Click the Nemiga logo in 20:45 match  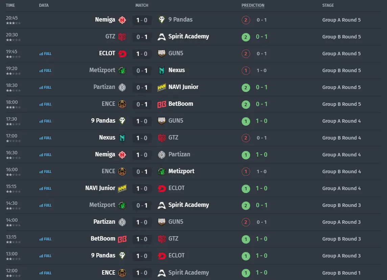pyautogui.click(x=122, y=20)
